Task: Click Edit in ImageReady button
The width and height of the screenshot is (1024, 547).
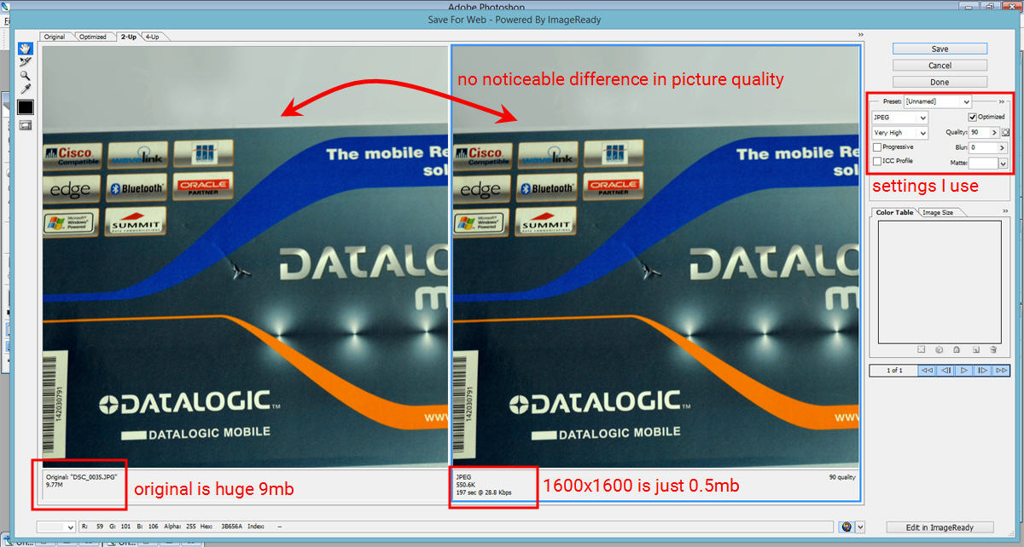Action: click(940, 527)
